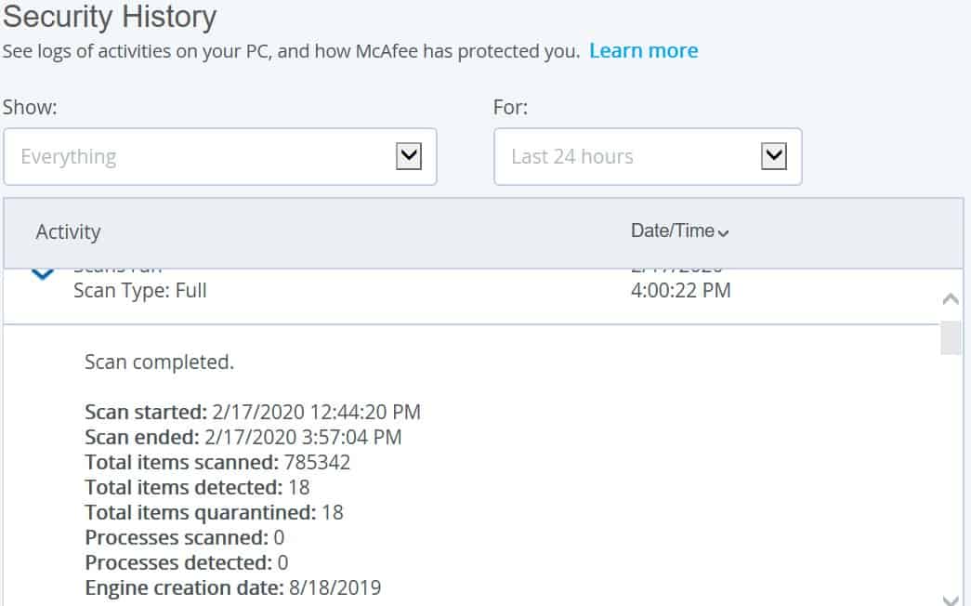The image size is (971, 606).
Task: Open the For time range dropdown arrow
Action: click(773, 156)
